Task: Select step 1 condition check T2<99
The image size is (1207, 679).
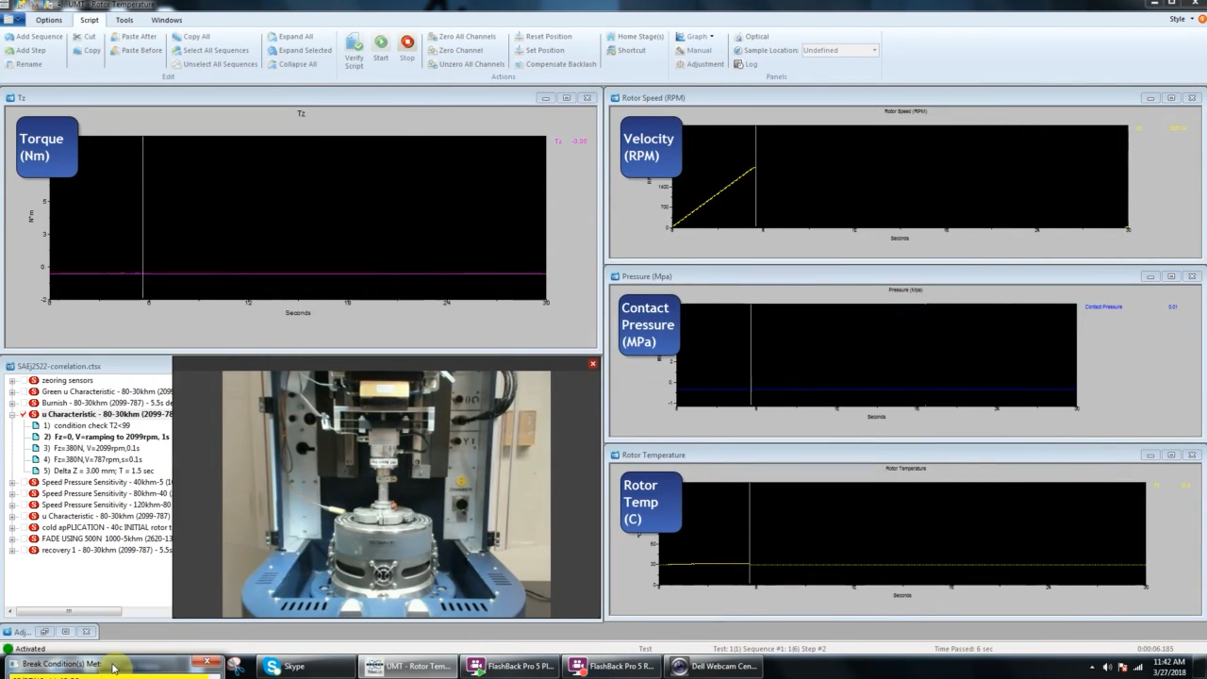Action: (87, 426)
